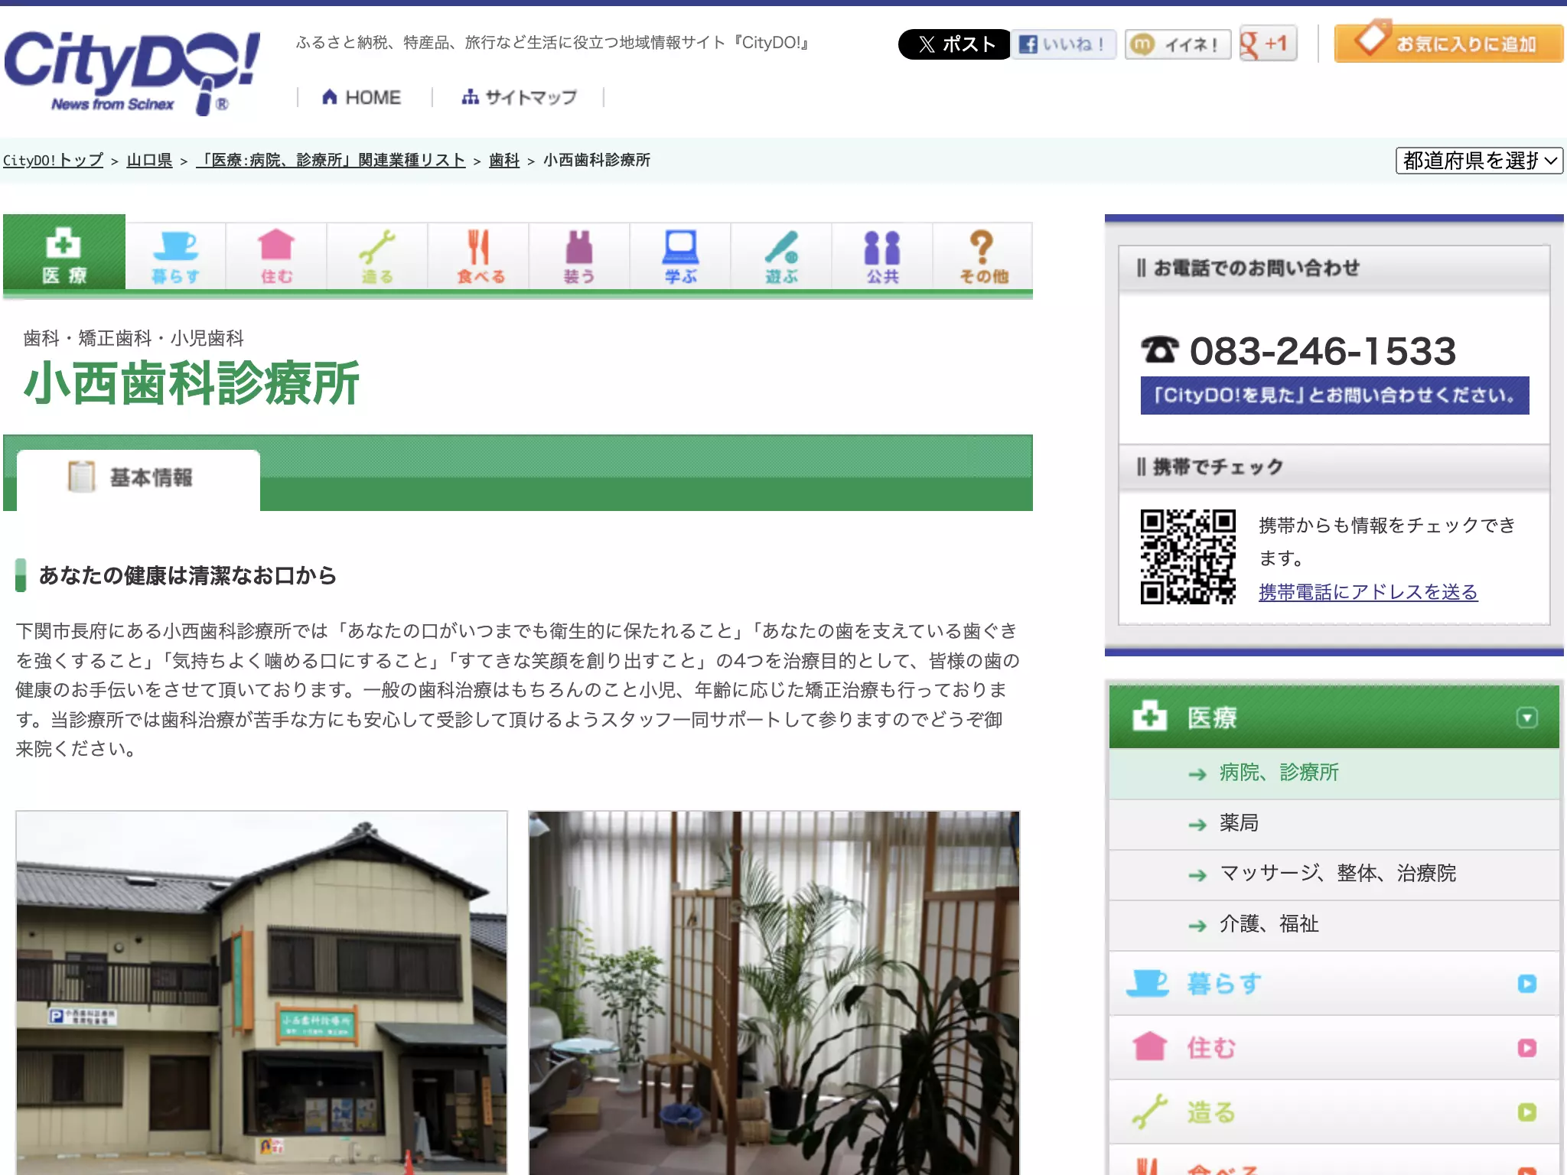Click お気に入りに追加 button
This screenshot has height=1175, width=1567.
point(1448,43)
